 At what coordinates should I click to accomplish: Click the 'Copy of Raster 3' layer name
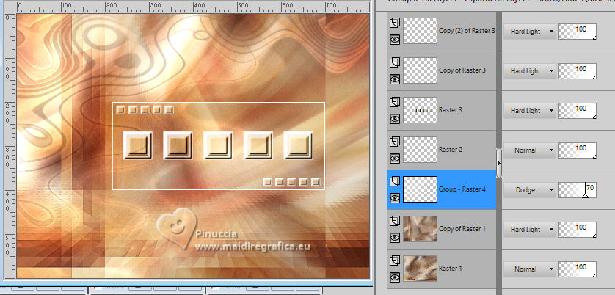[x=462, y=70]
